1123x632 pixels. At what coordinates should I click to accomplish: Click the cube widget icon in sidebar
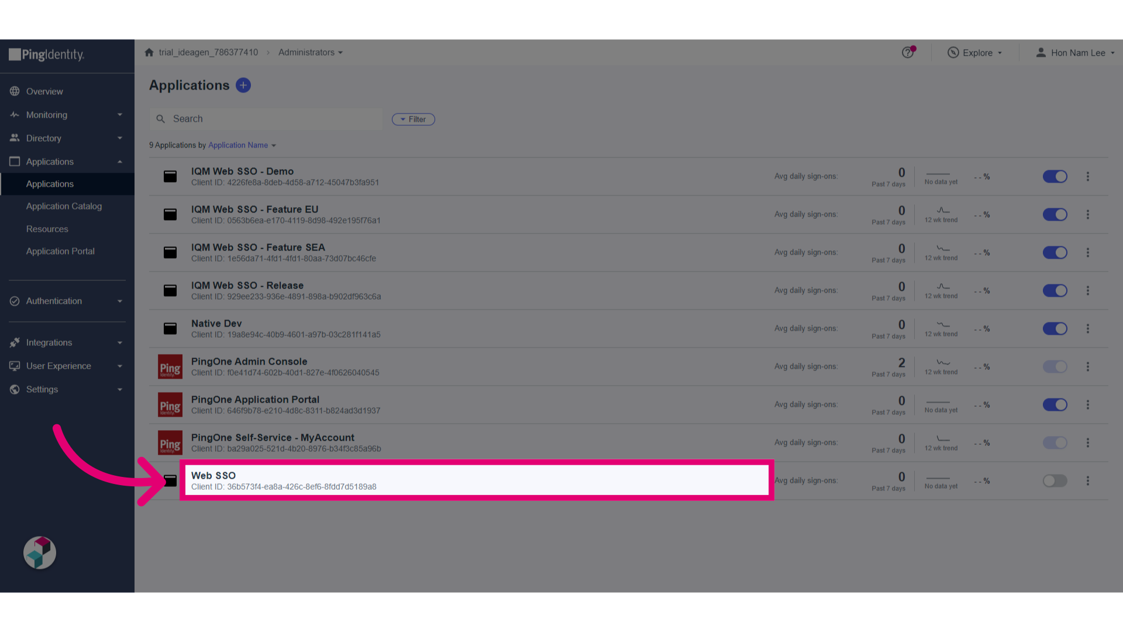[40, 552]
